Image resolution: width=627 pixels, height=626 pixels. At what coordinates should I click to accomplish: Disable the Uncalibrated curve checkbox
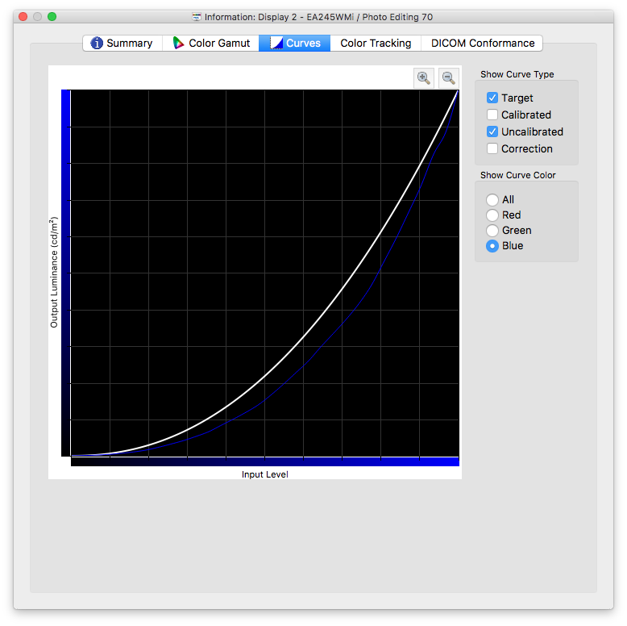pos(492,131)
